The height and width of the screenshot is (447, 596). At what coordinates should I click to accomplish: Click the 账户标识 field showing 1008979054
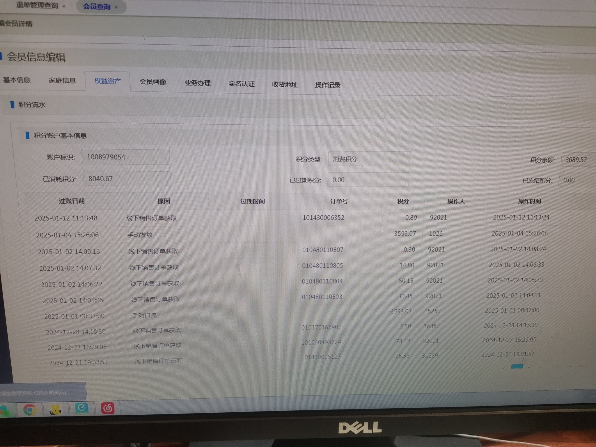[x=125, y=157]
